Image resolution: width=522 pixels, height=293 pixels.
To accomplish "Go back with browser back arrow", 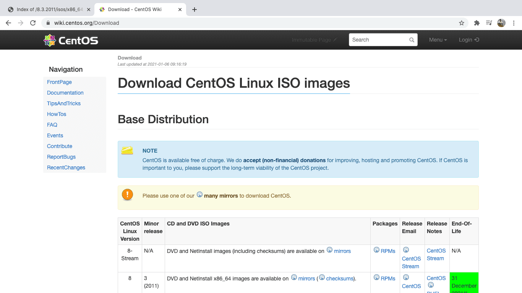I will tap(8, 23).
